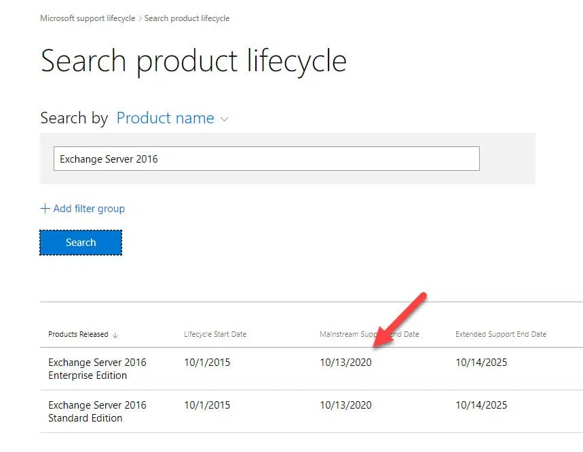Click the sort arrow beside Products Released

(115, 335)
